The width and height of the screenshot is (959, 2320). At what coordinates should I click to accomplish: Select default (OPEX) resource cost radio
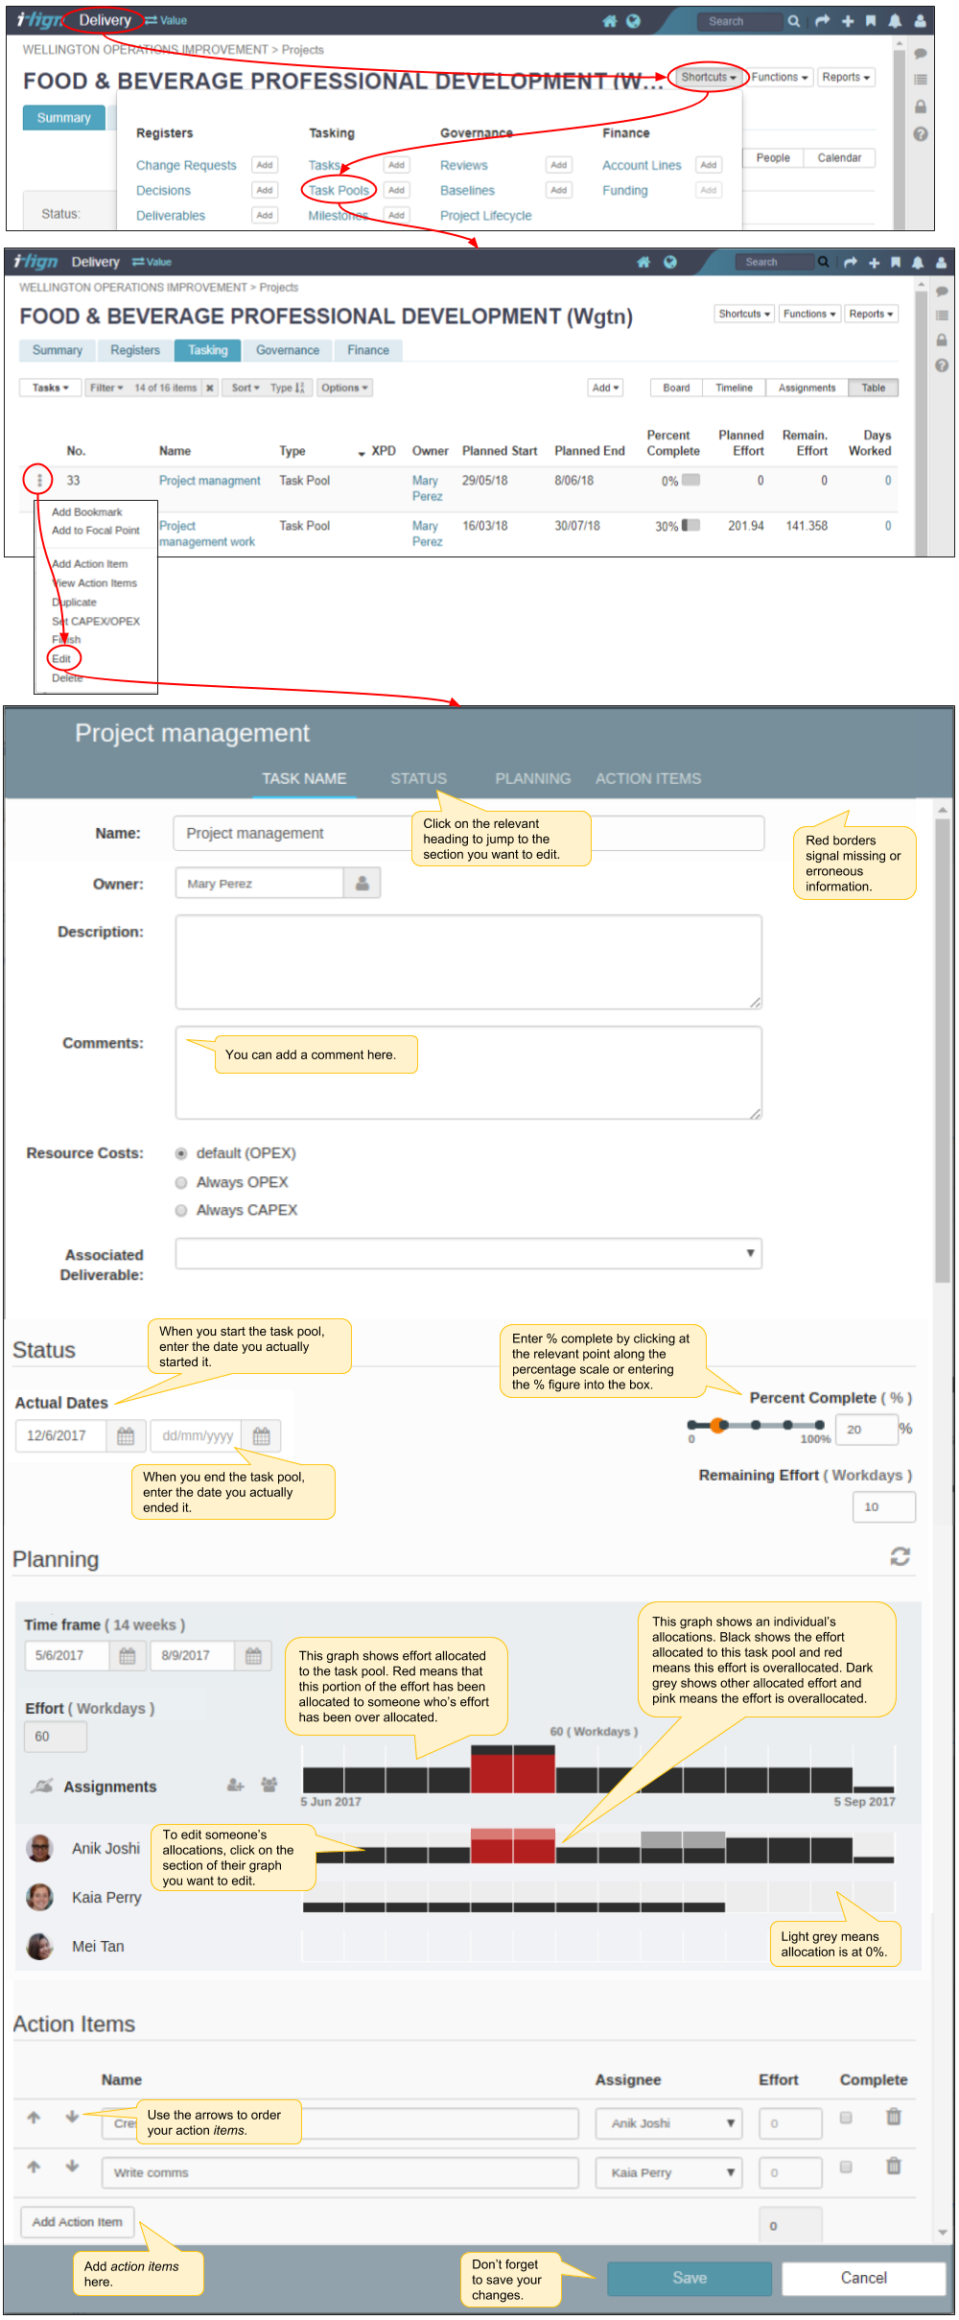coord(181,1153)
